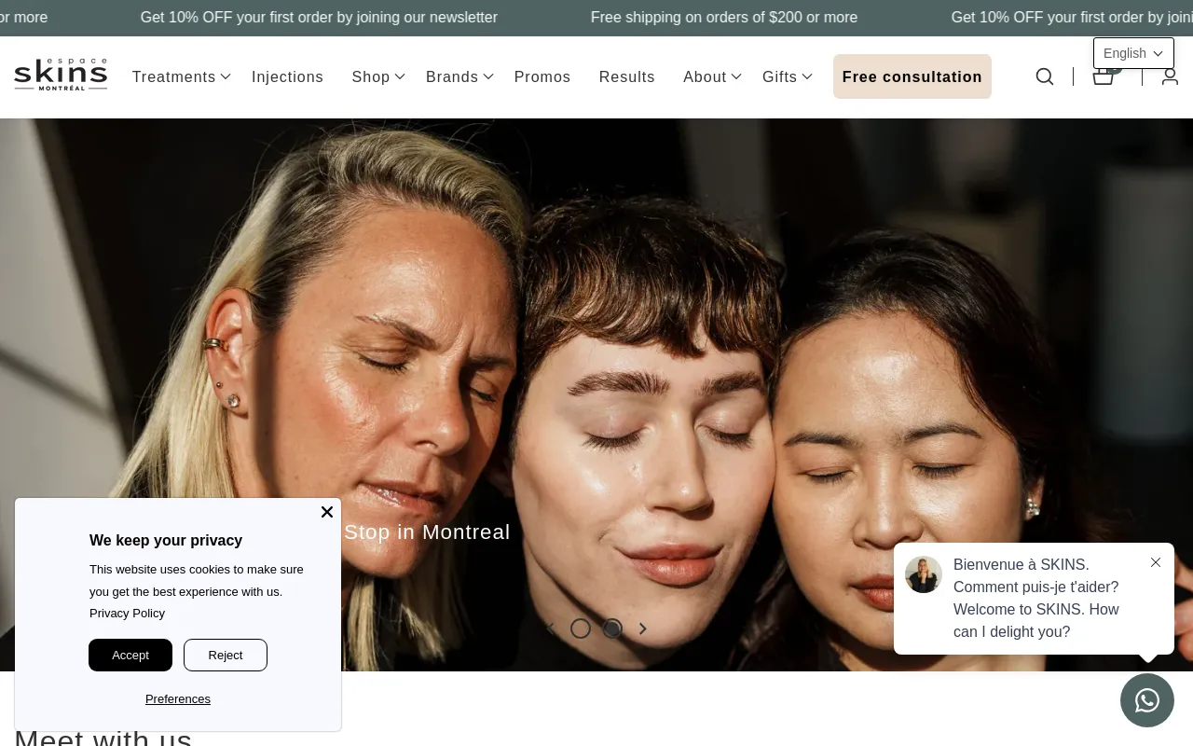This screenshot has height=746, width=1193.
Task: Open cookie Preferences settings
Action: pos(177,698)
